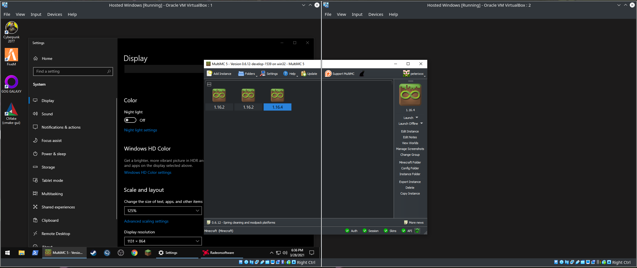The width and height of the screenshot is (637, 268).
Task: Open the Display resolution dropdown
Action: coord(163,241)
